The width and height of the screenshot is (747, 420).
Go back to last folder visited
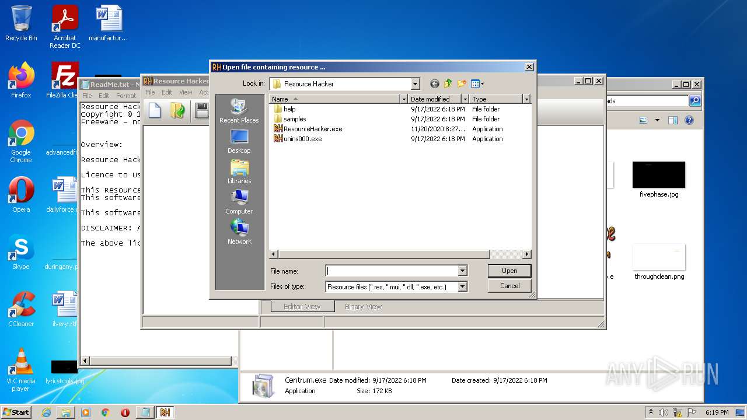pyautogui.click(x=434, y=84)
